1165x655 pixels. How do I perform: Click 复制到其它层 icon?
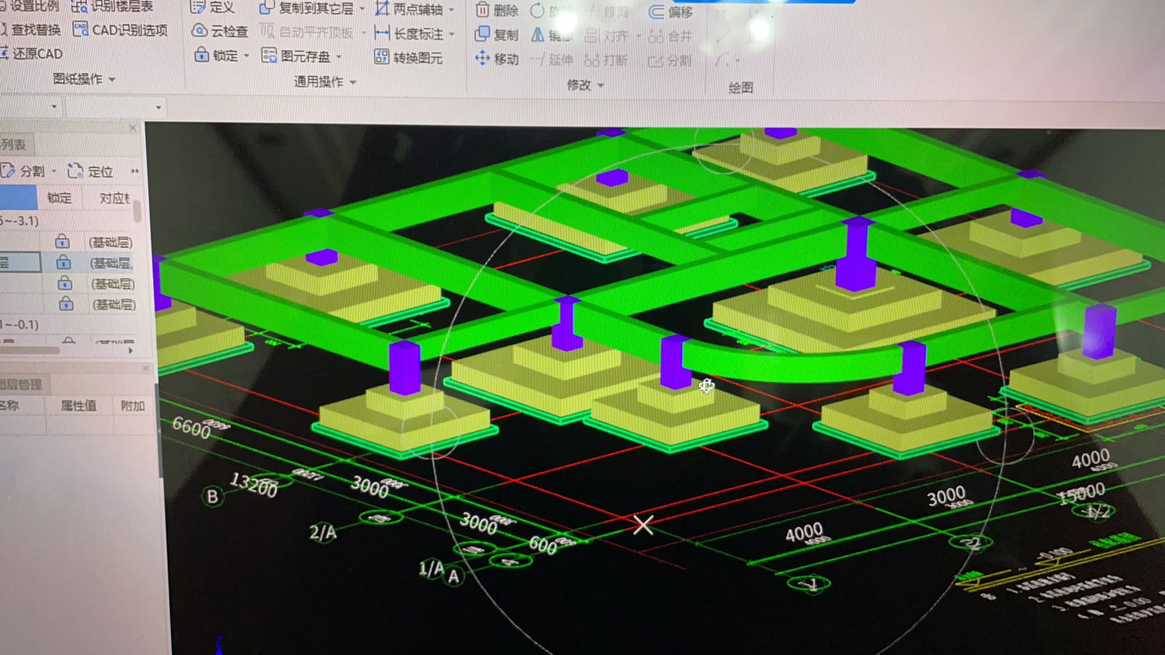[x=266, y=8]
